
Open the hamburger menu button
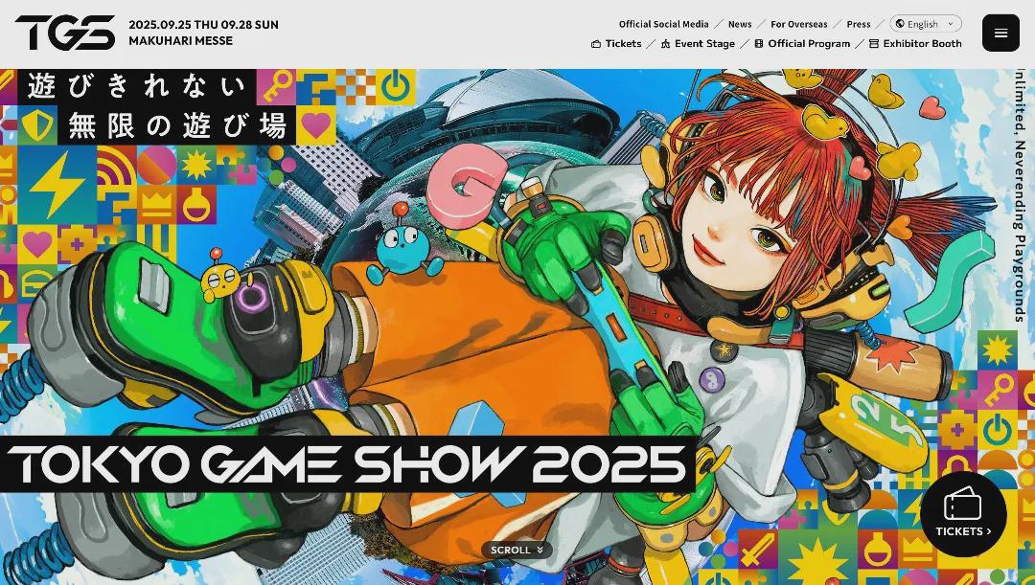click(x=1000, y=34)
